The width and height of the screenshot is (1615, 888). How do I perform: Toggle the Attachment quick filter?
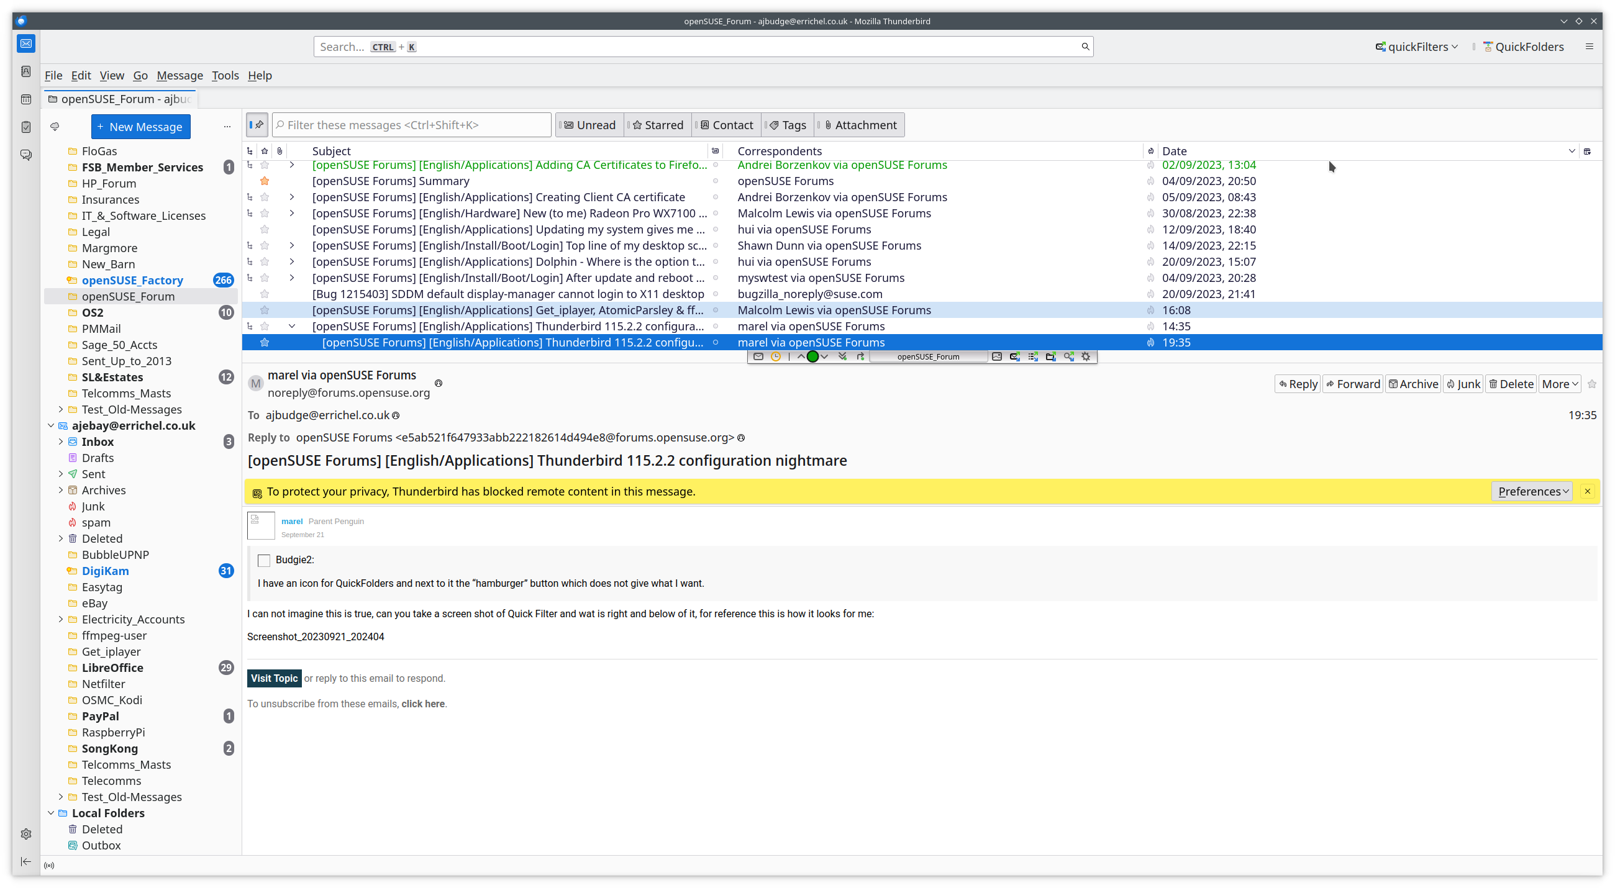(860, 125)
